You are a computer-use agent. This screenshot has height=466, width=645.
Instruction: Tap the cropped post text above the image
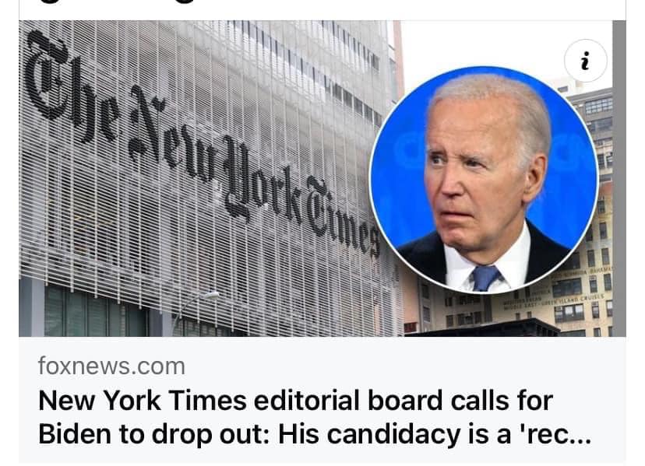pos(123,2)
